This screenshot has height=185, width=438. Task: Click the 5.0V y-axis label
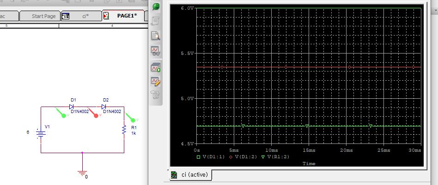pyautogui.click(x=187, y=99)
